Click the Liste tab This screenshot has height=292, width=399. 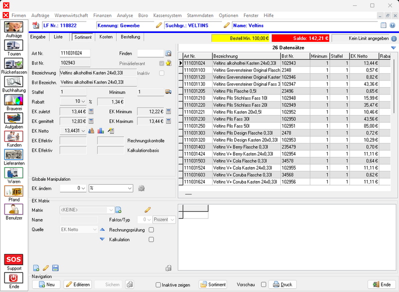[58, 37]
